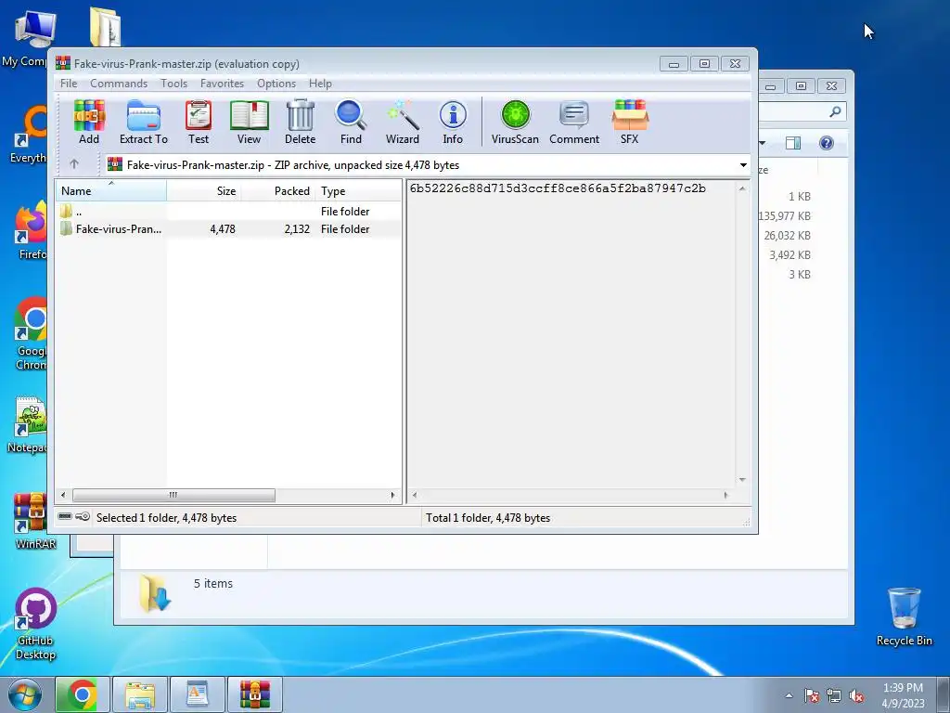This screenshot has height=713, width=950.
Task: Run VirusScan on the archive
Action: coord(515,122)
